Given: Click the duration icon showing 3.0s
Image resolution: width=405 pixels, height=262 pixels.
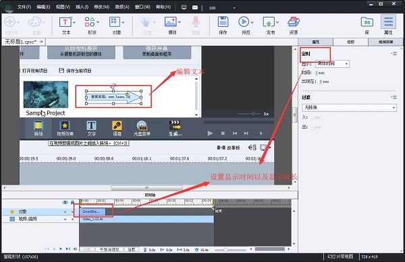Looking at the screenshot, I should pos(180,250).
